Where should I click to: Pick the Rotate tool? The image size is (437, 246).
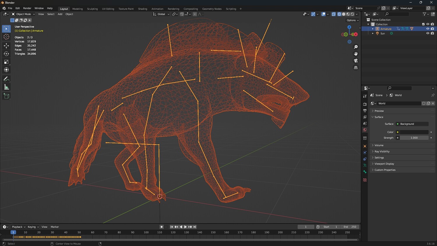(x=6, y=54)
